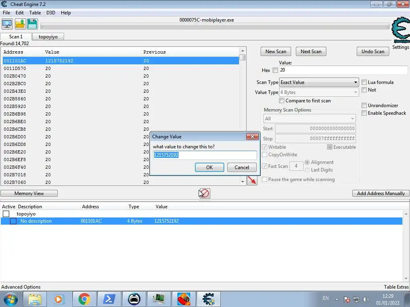Check the CopyOnWrite option
Image resolution: width=410 pixels, height=307 pixels.
click(264, 155)
